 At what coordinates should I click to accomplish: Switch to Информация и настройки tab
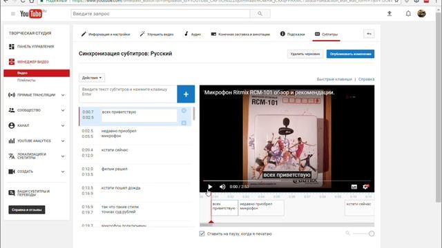[106, 34]
